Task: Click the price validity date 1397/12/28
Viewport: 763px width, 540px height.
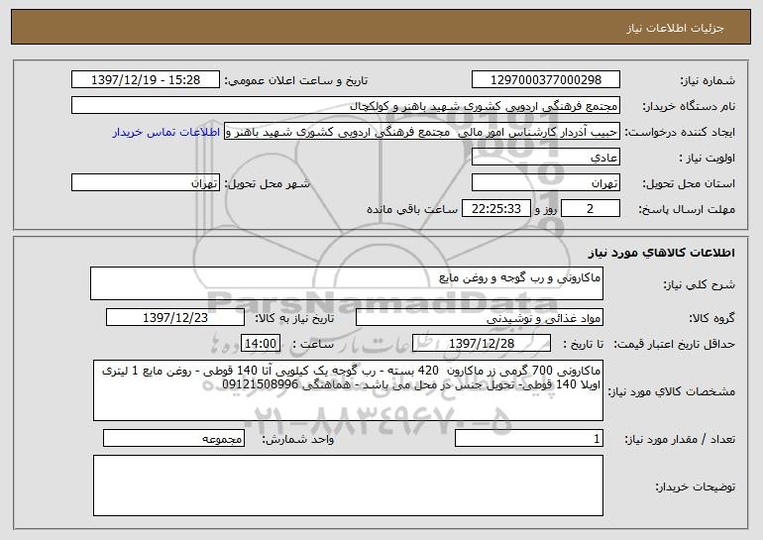Action: 482,344
